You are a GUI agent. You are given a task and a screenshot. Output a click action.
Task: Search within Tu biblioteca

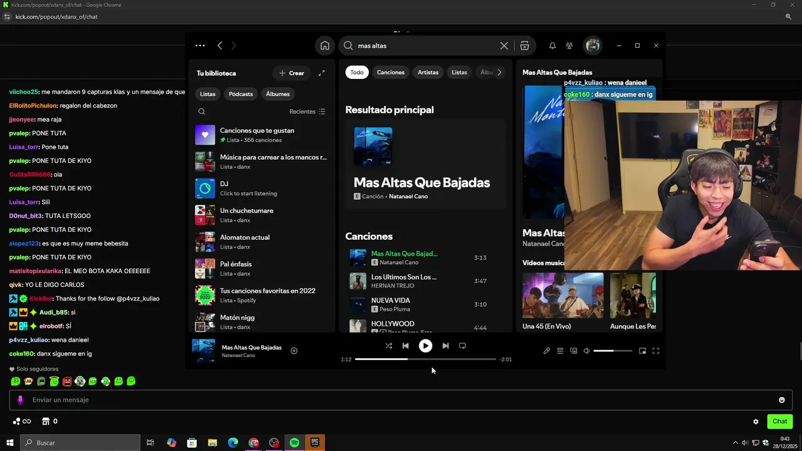pos(202,111)
